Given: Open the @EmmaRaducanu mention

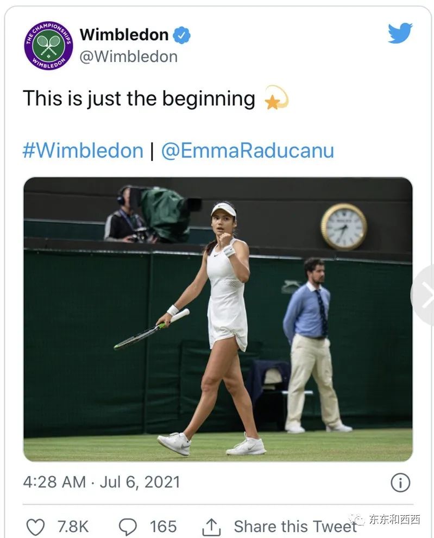Looking at the screenshot, I should 248,151.
